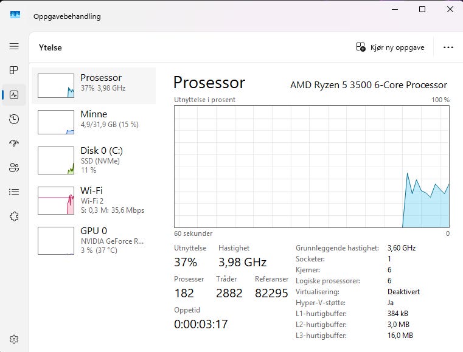
Task: Click the large 3,98 GHz Hastighet value
Action: pos(242,262)
